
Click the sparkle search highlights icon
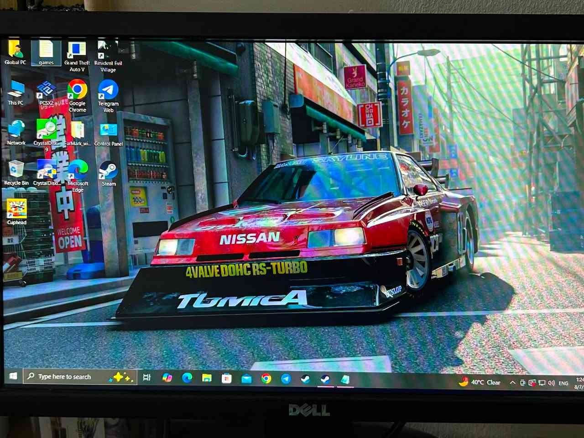tap(121, 377)
